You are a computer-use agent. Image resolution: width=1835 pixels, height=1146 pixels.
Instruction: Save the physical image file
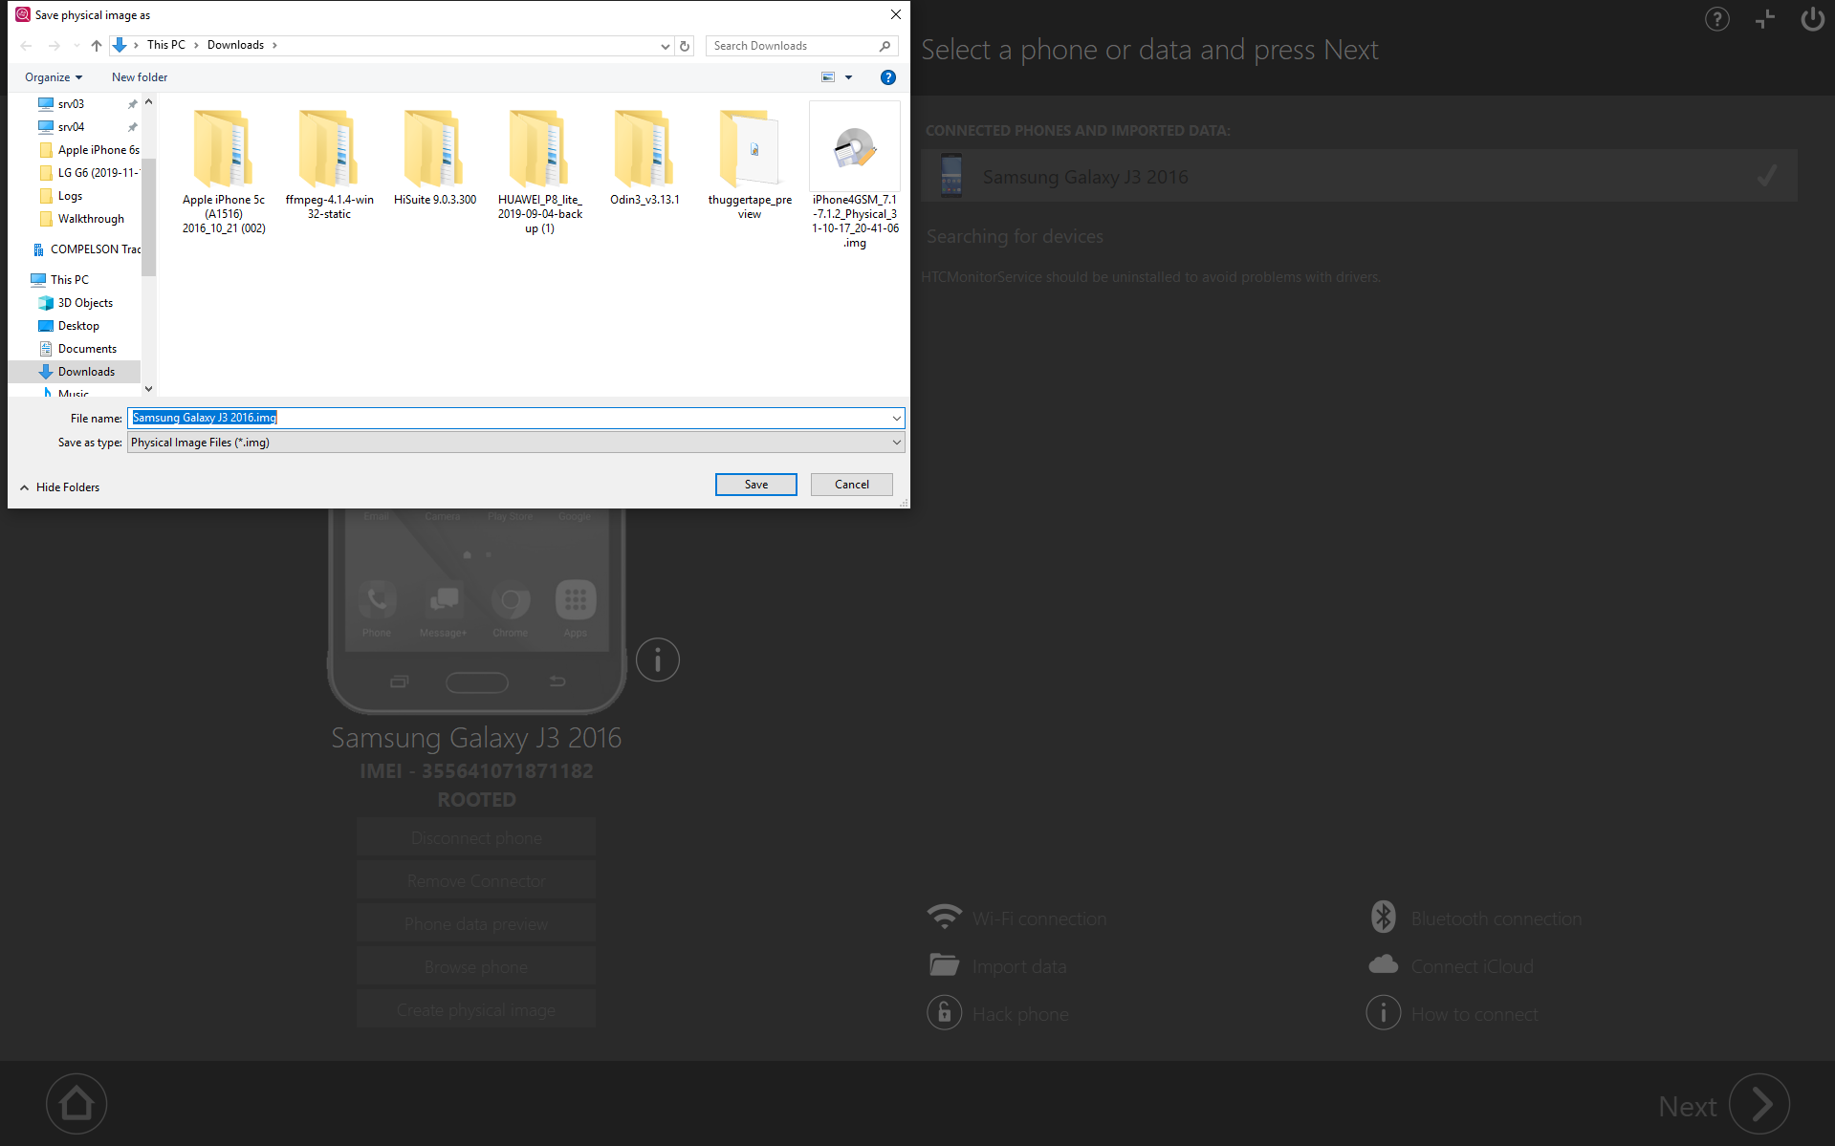pyautogui.click(x=756, y=485)
